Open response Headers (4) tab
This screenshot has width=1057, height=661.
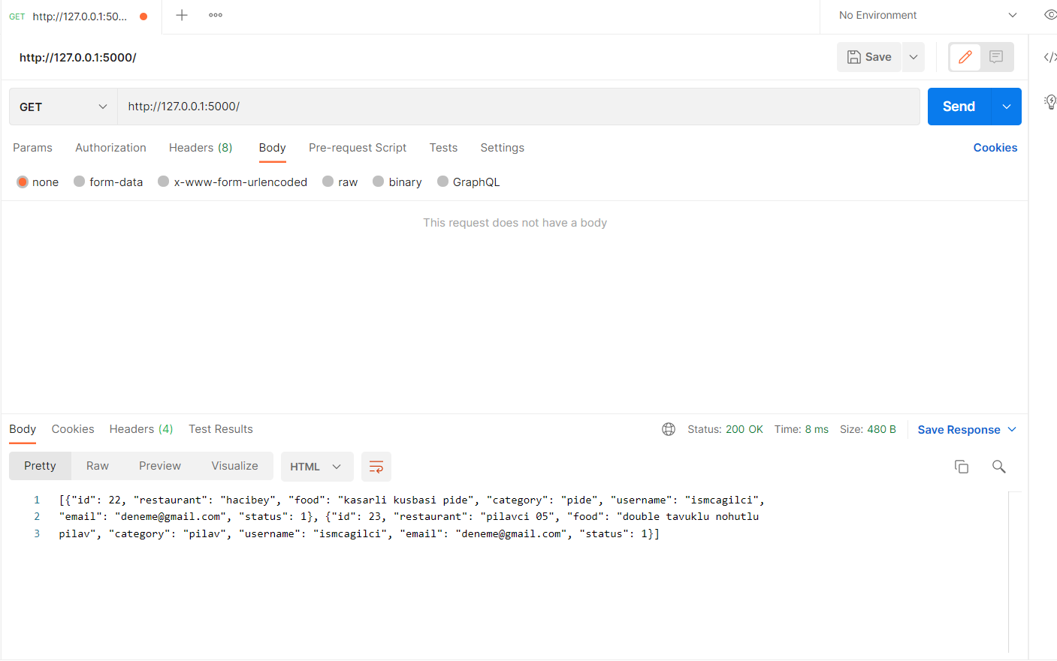click(140, 428)
